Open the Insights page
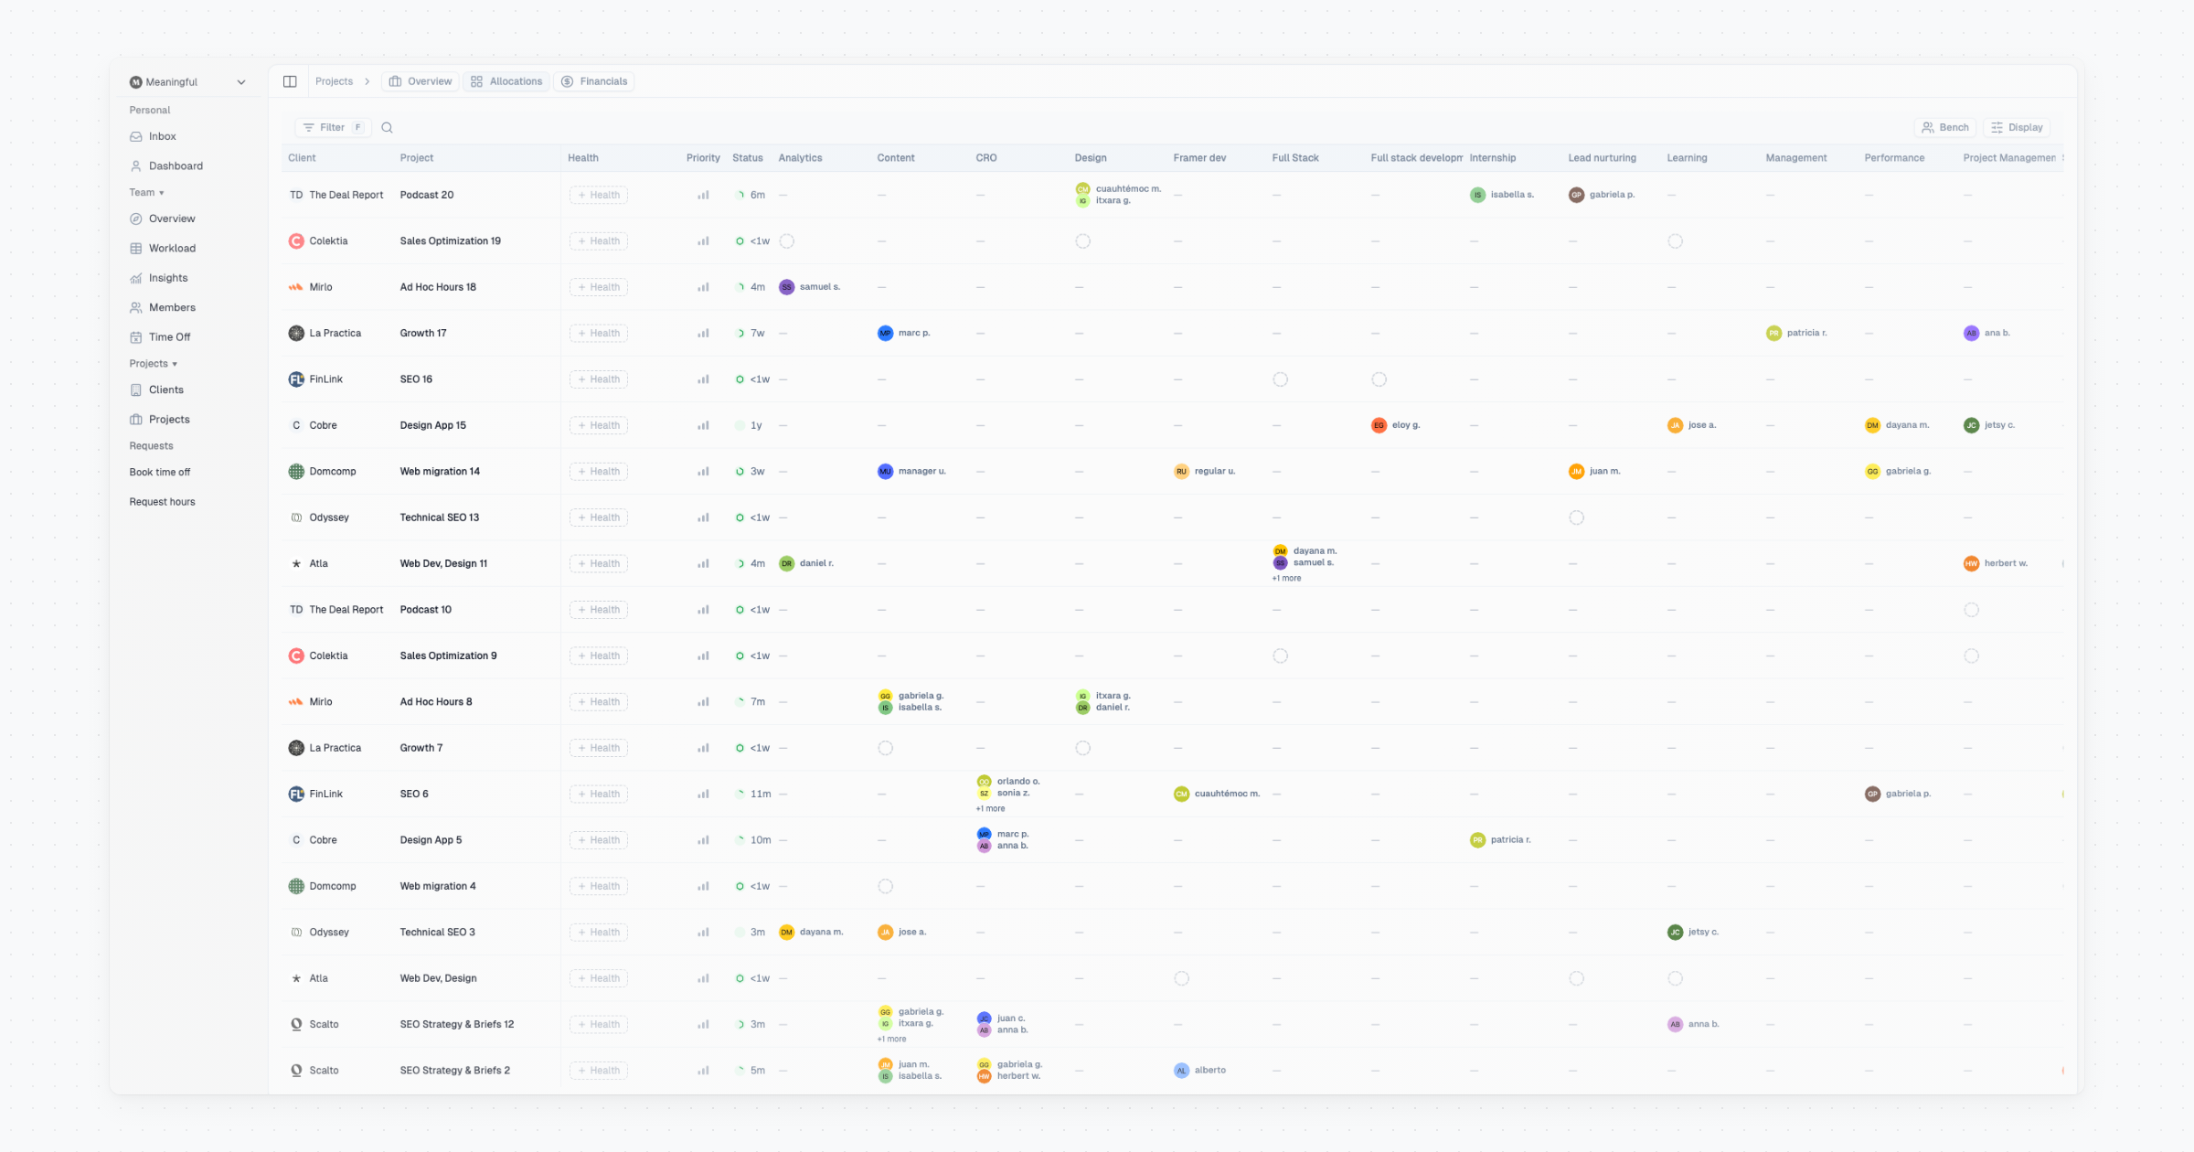 pyautogui.click(x=168, y=278)
